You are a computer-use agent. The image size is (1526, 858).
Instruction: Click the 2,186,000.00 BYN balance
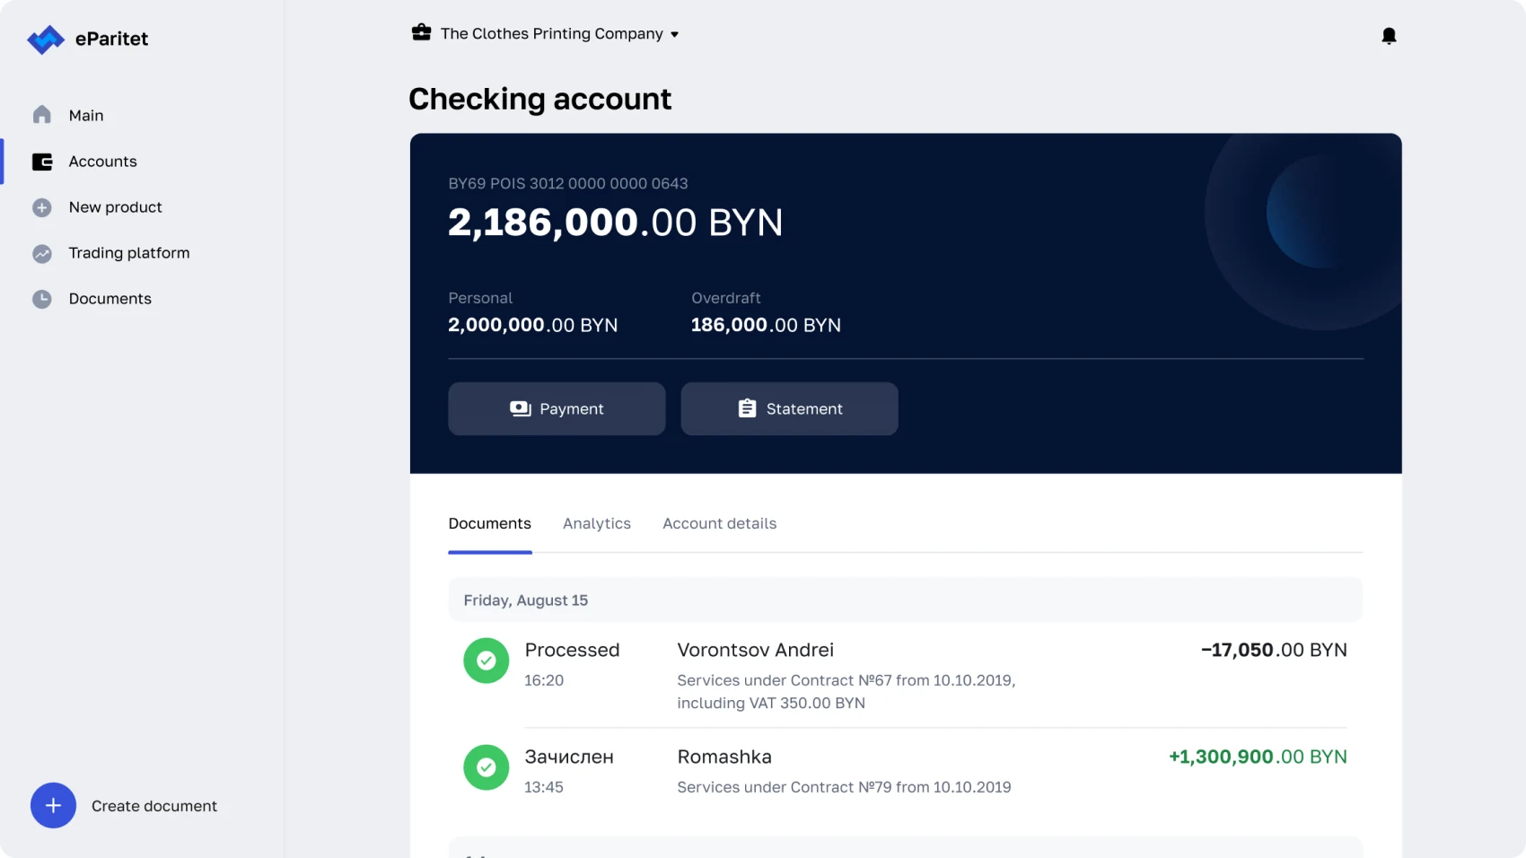tap(616, 223)
